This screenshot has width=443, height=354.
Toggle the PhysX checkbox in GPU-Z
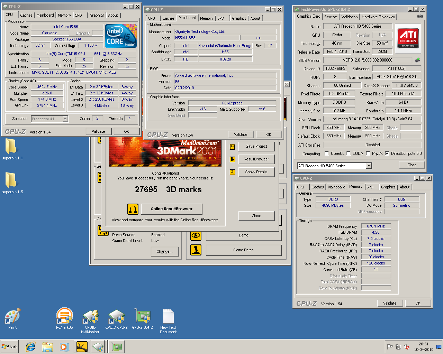tap(368, 153)
